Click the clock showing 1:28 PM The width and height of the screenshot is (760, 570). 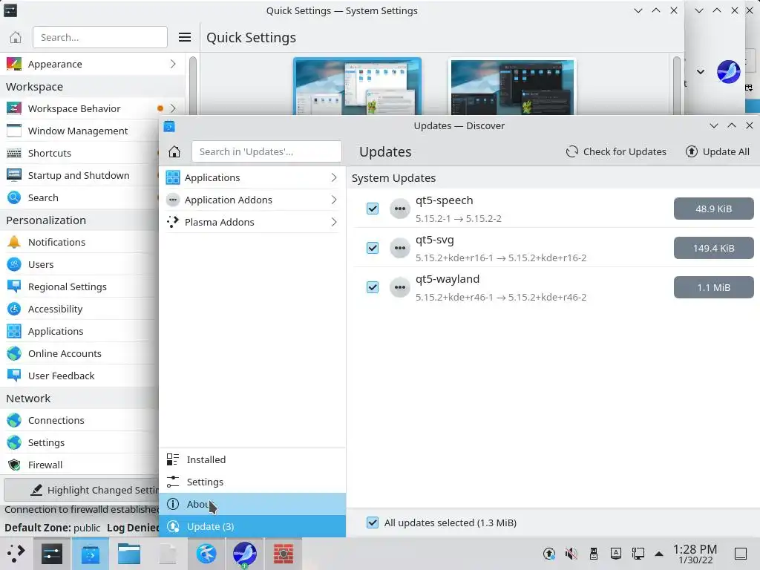695,554
